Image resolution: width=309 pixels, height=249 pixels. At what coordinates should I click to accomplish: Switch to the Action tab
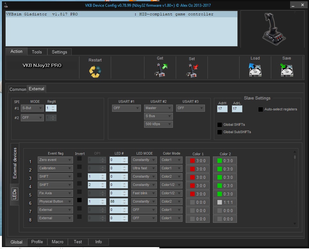(16, 52)
